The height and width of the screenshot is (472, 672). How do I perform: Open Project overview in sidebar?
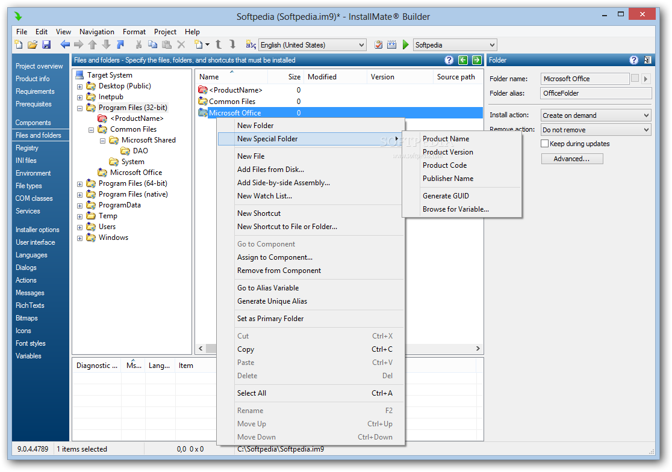(39, 66)
